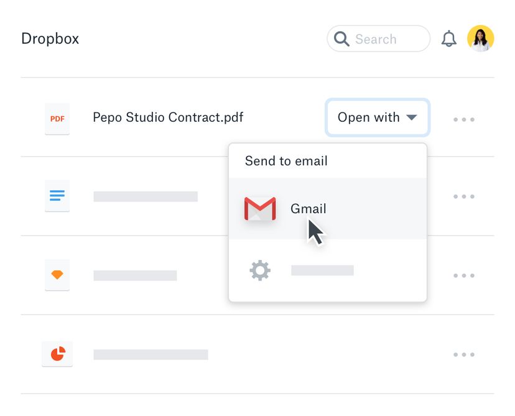Click the three-dot menu beside the text document
The width and height of the screenshot is (515, 416).
(x=464, y=196)
